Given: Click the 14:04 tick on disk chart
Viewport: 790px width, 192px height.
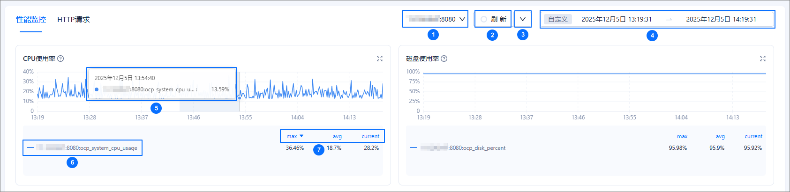Looking at the screenshot, I should point(681,118).
